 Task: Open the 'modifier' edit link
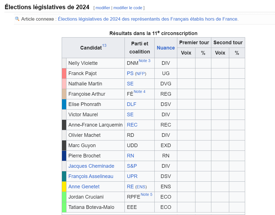[103, 8]
